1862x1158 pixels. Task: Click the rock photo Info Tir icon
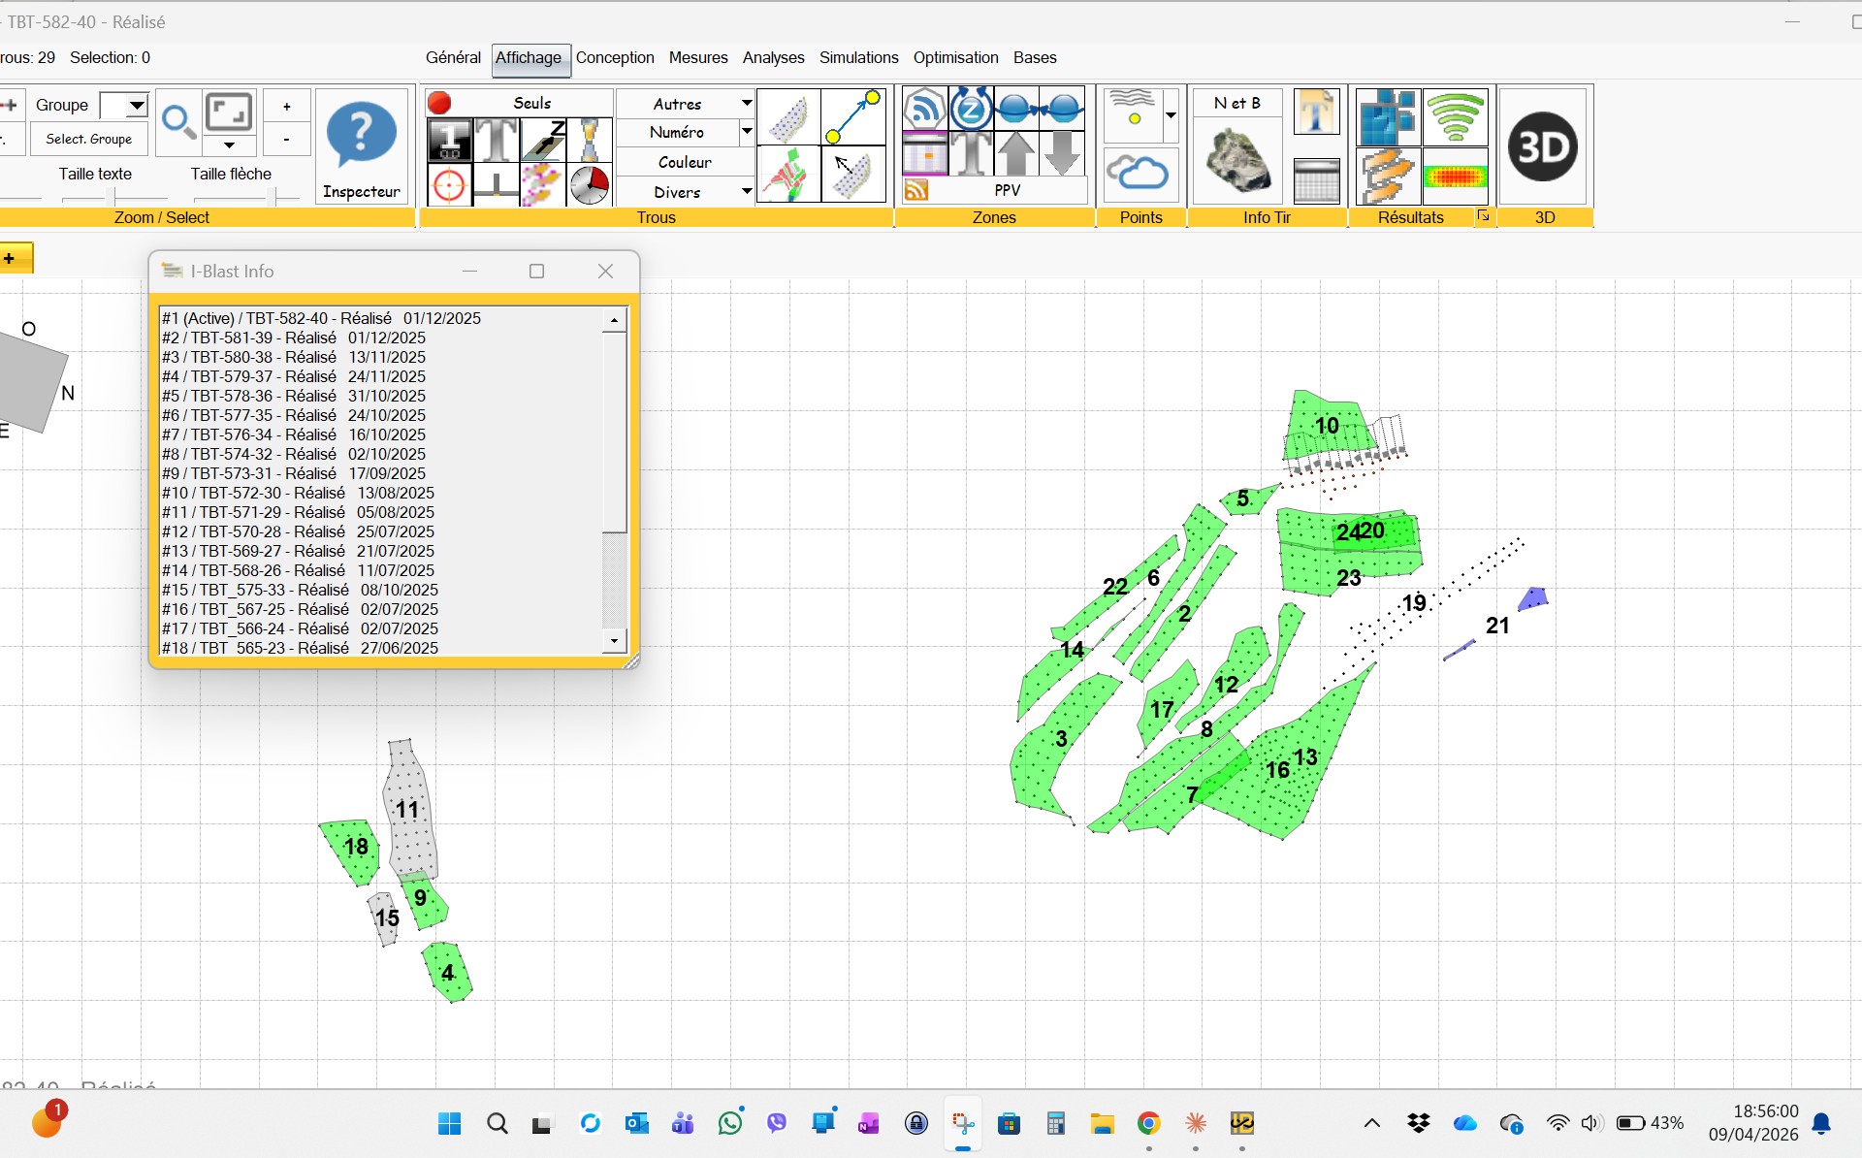tap(1238, 162)
